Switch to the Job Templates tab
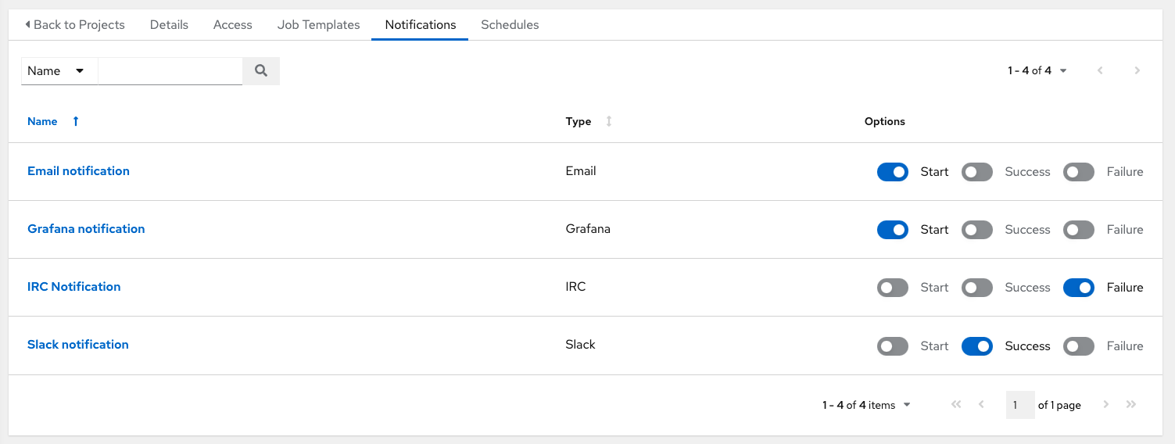 318,25
